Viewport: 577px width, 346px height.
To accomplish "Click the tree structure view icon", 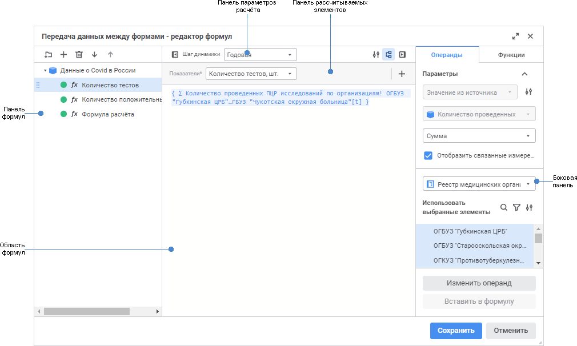I will 388,55.
